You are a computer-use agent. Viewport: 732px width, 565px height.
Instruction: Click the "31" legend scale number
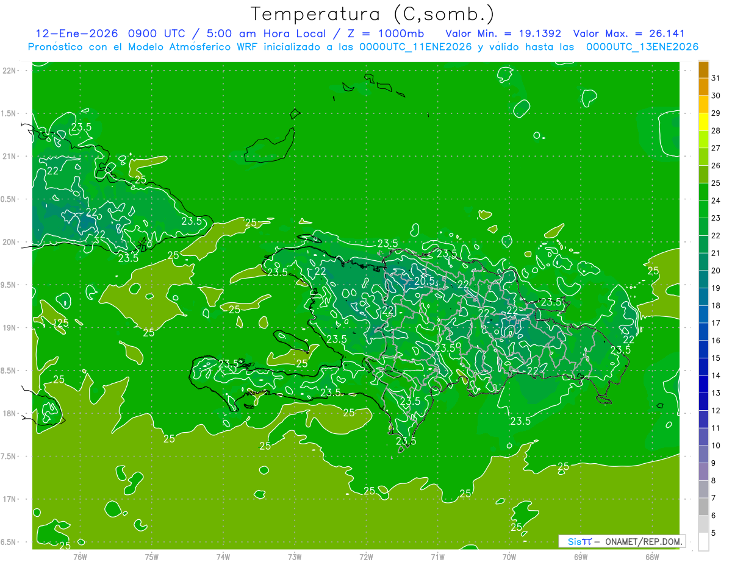pyautogui.click(x=716, y=78)
